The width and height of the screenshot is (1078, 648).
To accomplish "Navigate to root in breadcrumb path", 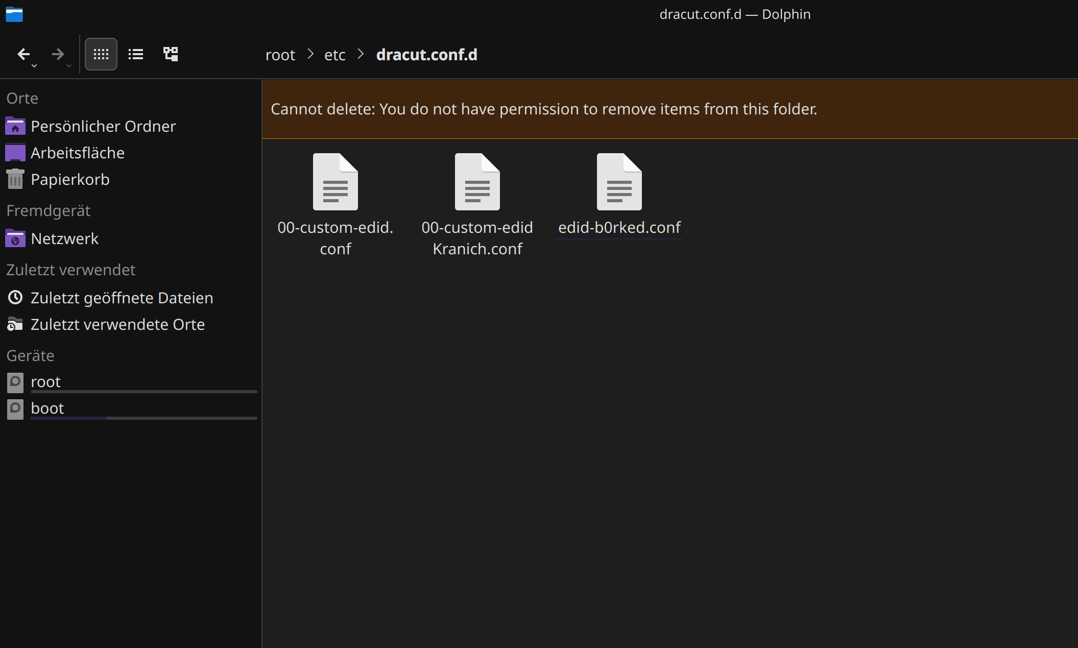I will click(280, 55).
